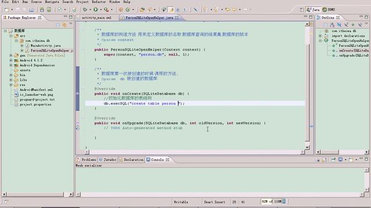Select AndroidManifest.xml in Package Explorer

pyautogui.click(x=36, y=90)
